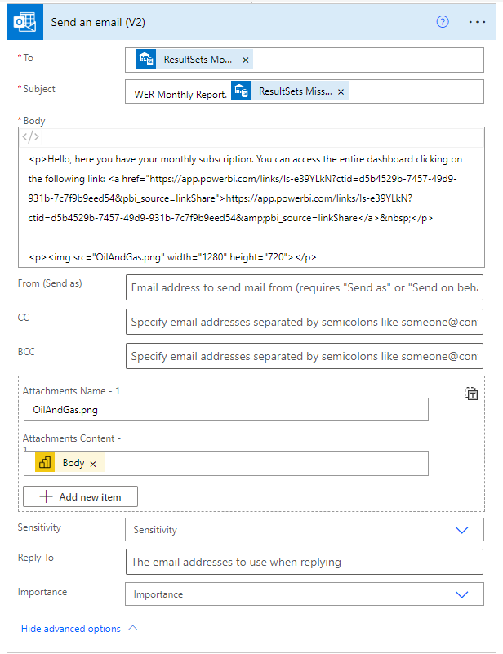This screenshot has width=503, height=654.
Task: Click the Attachments Content field
Action: pos(226,463)
